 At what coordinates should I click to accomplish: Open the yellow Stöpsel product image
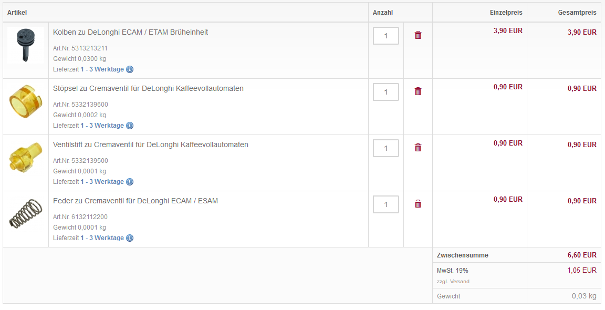coord(25,102)
